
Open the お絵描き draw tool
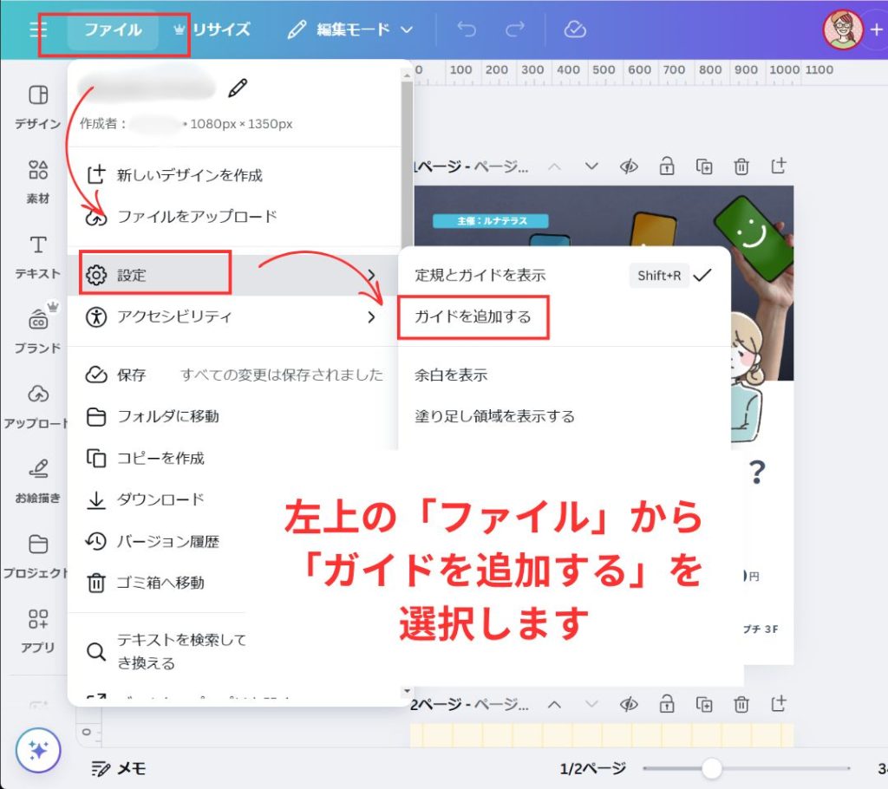click(37, 479)
